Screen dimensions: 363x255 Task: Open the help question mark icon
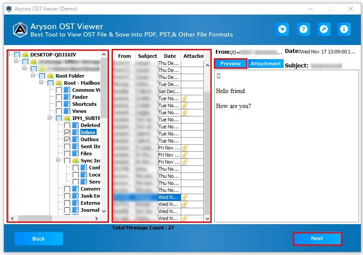[303, 29]
